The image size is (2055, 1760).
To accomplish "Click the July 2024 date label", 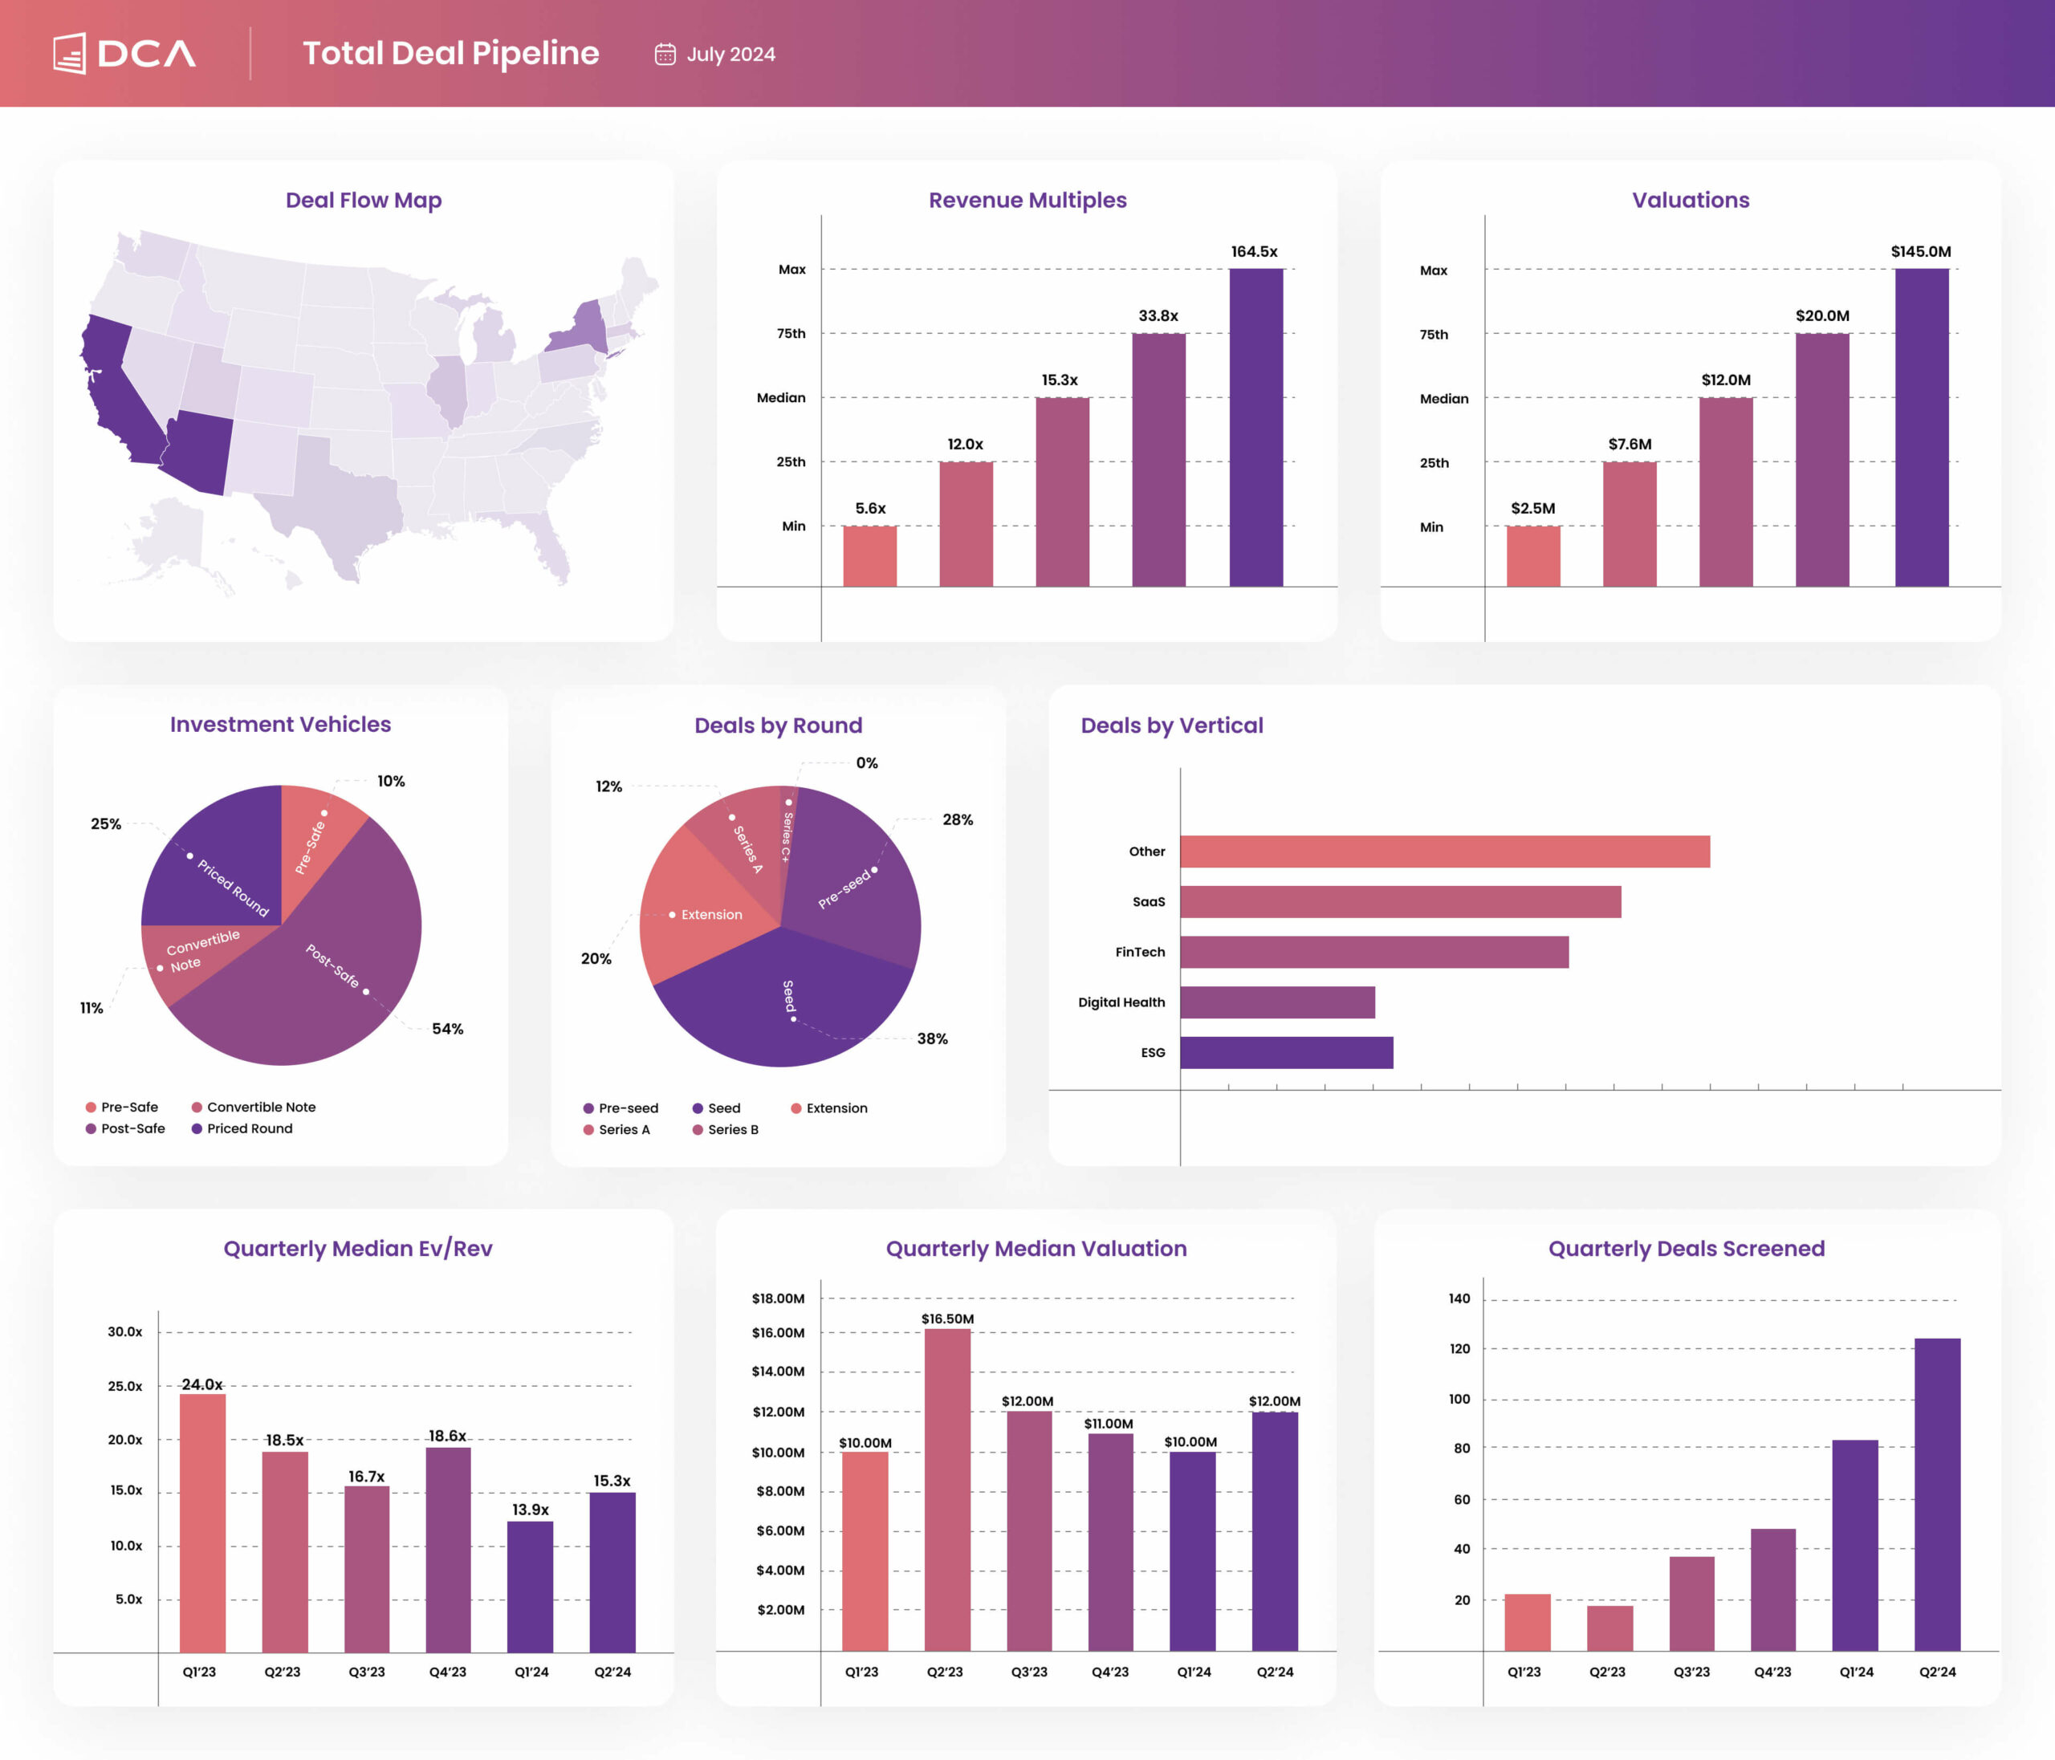I will click(x=731, y=55).
